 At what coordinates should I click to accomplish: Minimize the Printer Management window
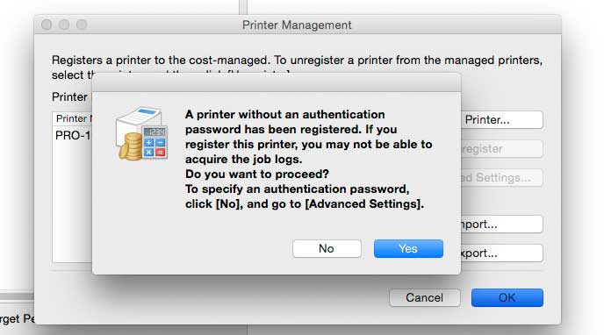click(64, 25)
